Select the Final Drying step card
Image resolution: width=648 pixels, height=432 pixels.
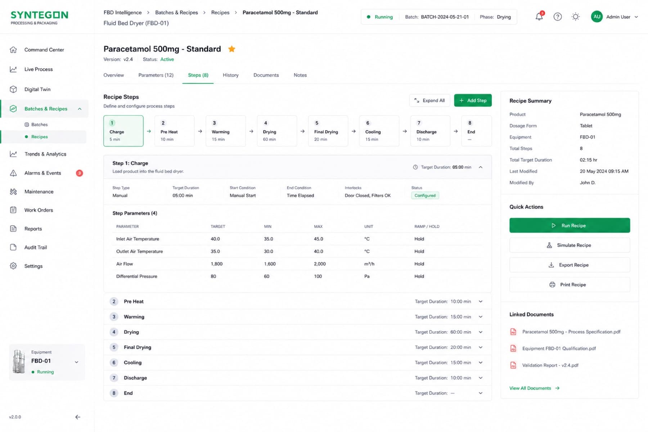point(328,131)
